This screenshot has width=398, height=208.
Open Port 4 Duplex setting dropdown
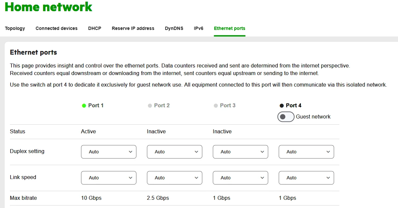tap(306, 152)
